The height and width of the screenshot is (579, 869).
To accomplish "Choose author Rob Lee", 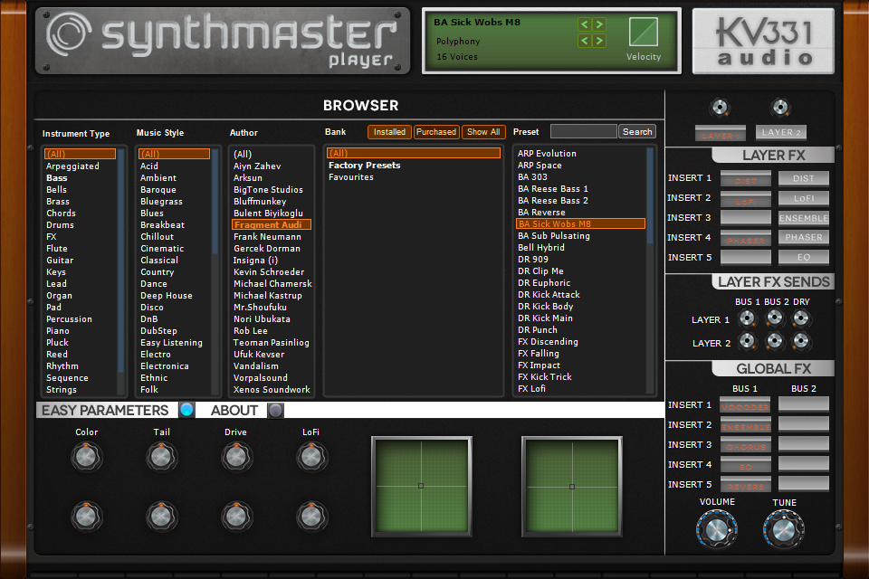I will 251,331.
